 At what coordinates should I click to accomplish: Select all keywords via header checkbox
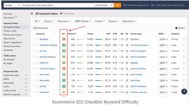coord(34,34)
